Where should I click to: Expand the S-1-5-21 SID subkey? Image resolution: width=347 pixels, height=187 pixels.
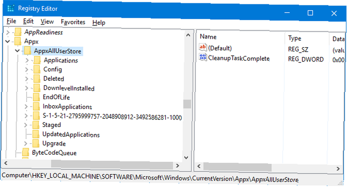[26, 116]
